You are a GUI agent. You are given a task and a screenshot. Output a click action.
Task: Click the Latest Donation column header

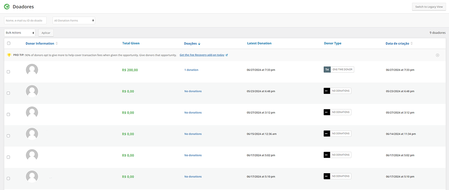click(x=259, y=43)
